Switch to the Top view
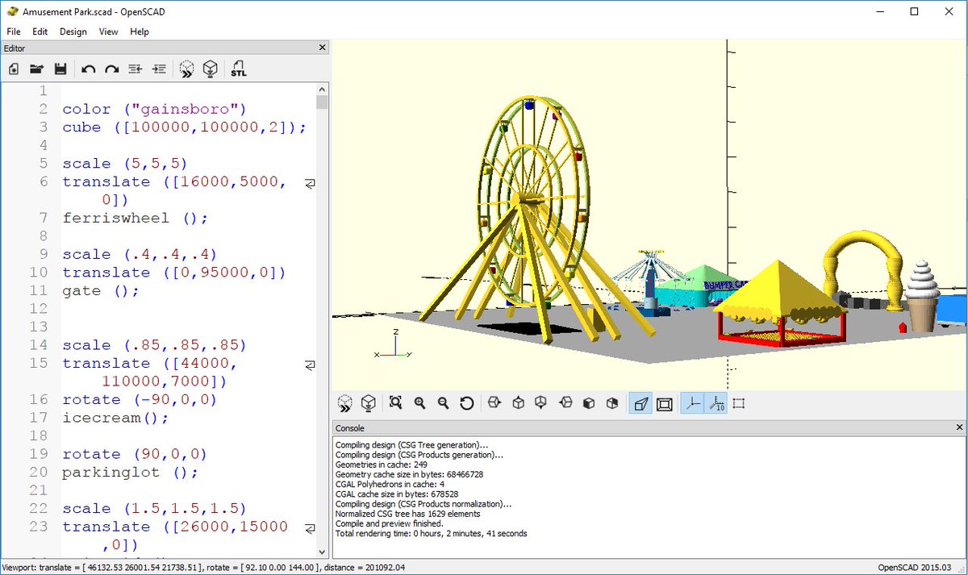 click(518, 402)
